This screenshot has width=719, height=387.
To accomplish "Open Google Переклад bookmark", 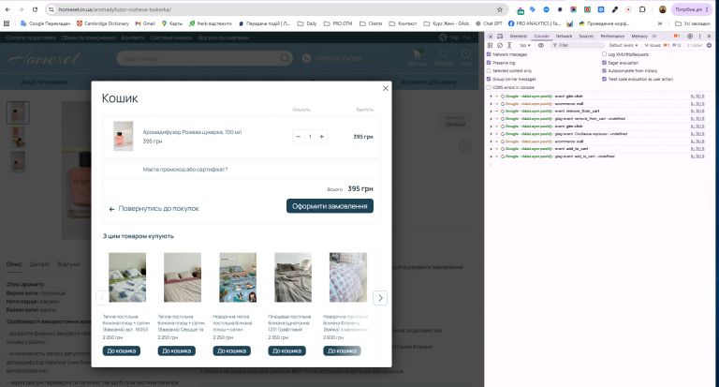I will (x=45, y=23).
